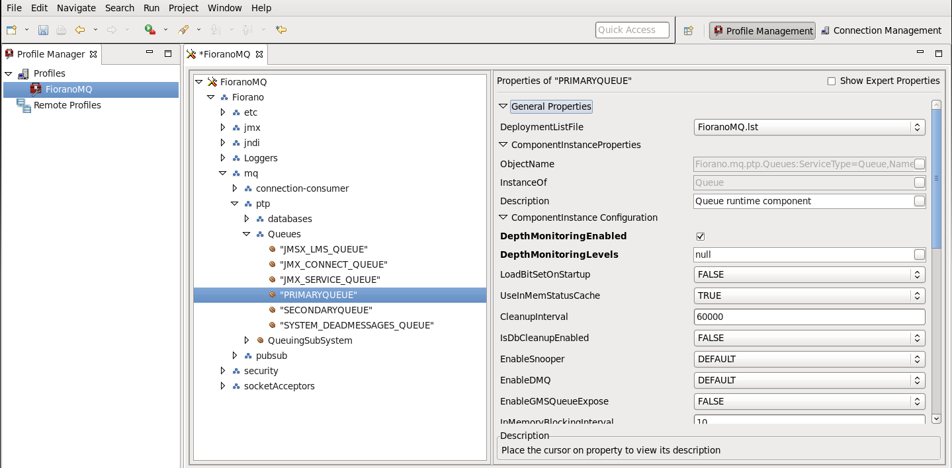Expand the databases tree node

click(x=247, y=219)
